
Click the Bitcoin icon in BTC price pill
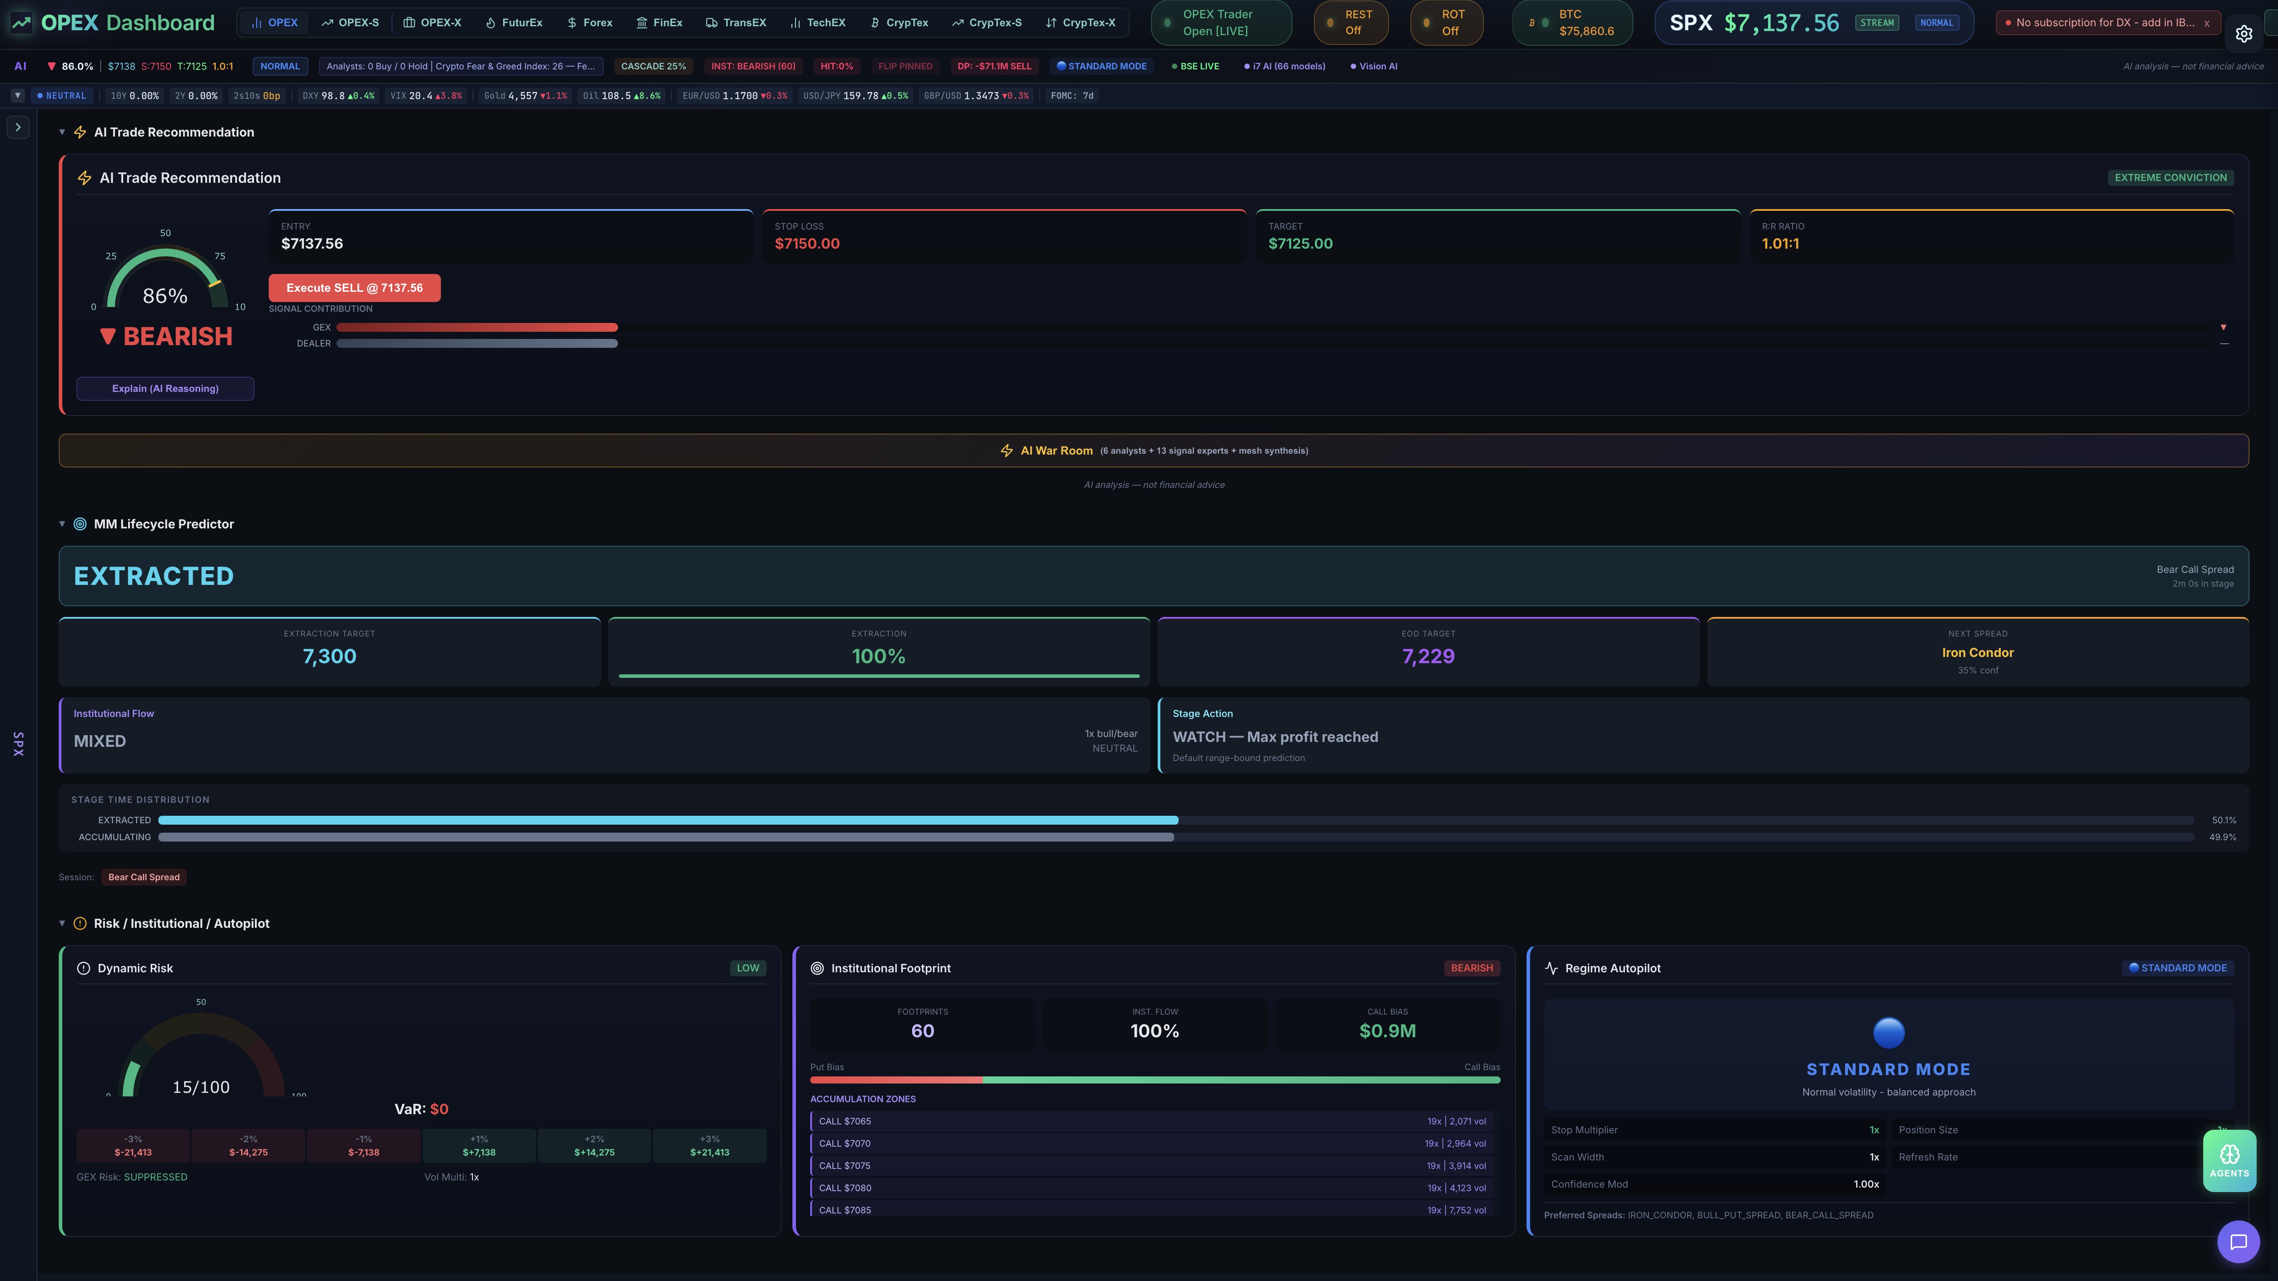coord(1531,23)
